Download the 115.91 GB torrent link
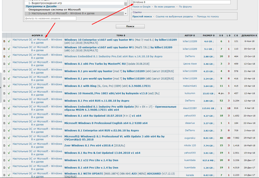The width and height of the screenshot is (259, 178). click(x=209, y=108)
